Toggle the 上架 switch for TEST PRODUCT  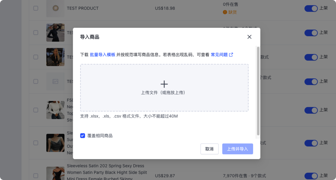311,8
